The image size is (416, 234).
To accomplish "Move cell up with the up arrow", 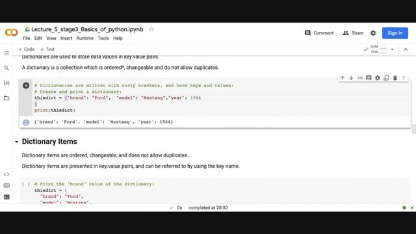I will point(343,78).
